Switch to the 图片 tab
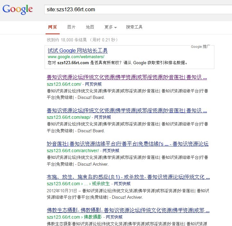232x226 pixels. (x=71, y=27)
